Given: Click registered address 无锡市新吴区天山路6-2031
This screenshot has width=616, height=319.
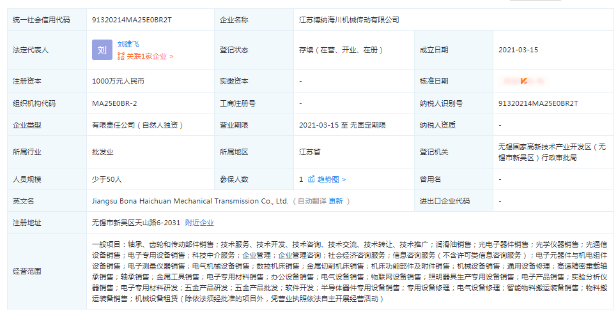Looking at the screenshot, I should point(136,223).
